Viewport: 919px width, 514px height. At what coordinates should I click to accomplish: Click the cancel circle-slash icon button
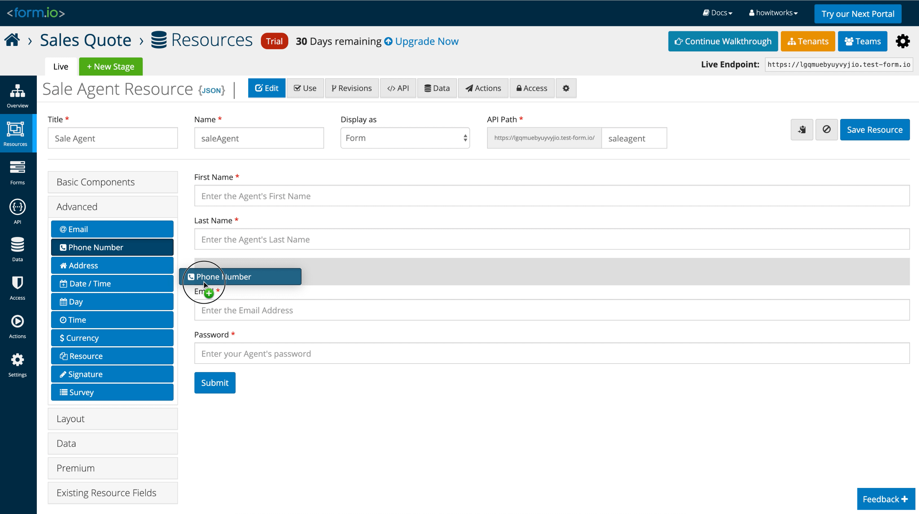coord(826,130)
